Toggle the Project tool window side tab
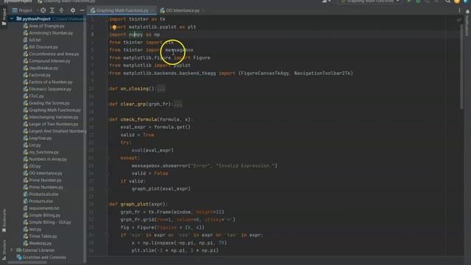The width and height of the screenshot is (471, 265). click(x=4, y=17)
